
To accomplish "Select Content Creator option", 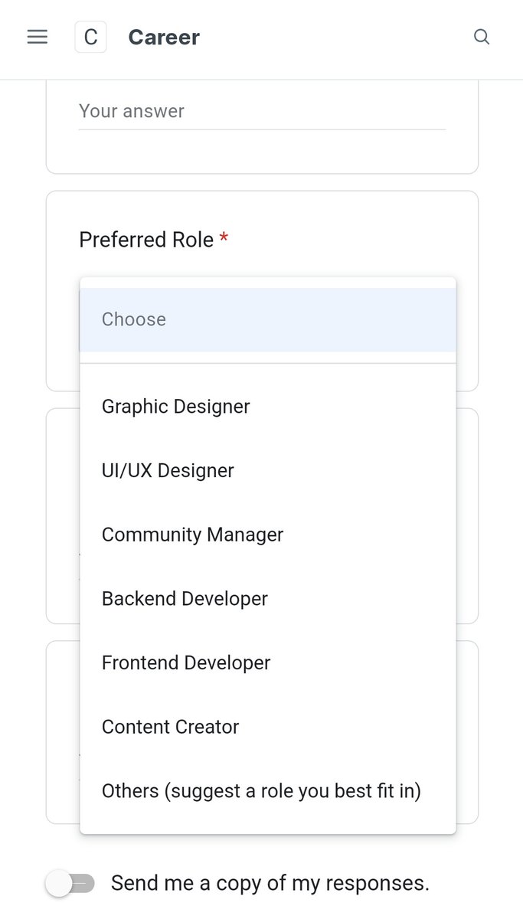I will pos(268,727).
